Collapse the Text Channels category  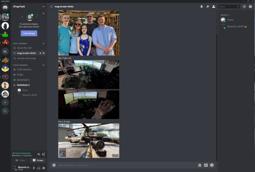(x=20, y=44)
